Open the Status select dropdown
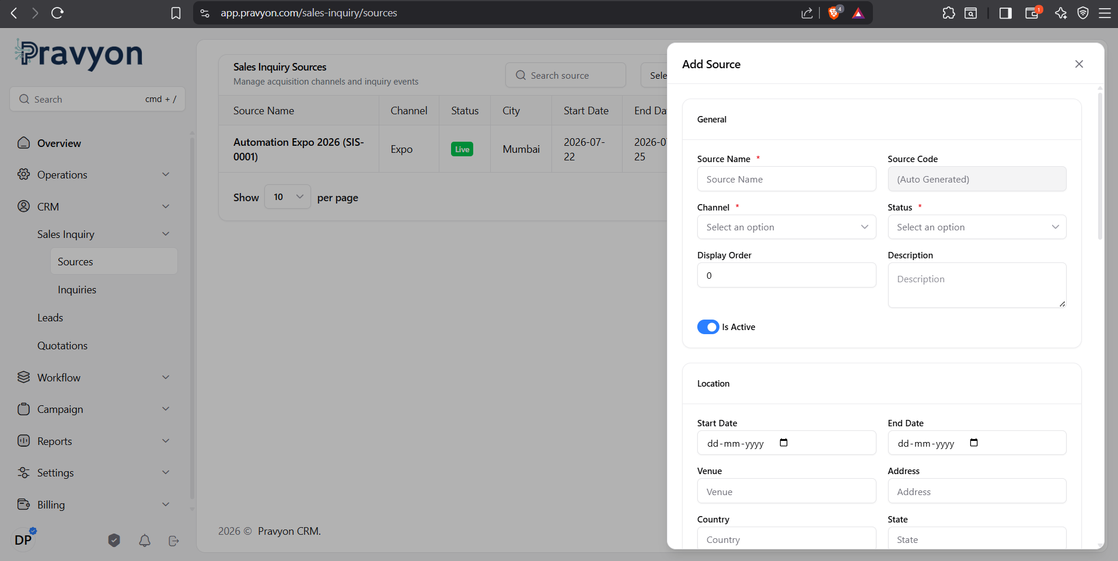 point(977,227)
